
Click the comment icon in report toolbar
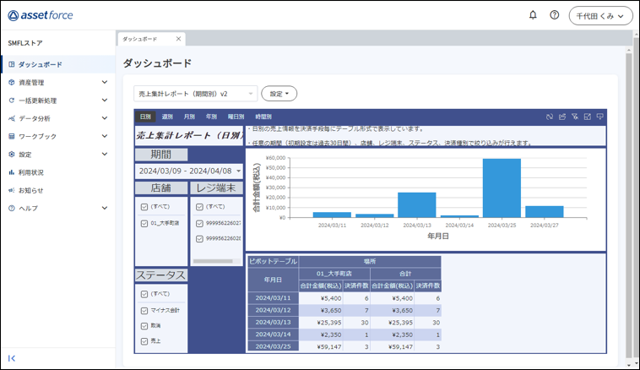tap(600, 117)
